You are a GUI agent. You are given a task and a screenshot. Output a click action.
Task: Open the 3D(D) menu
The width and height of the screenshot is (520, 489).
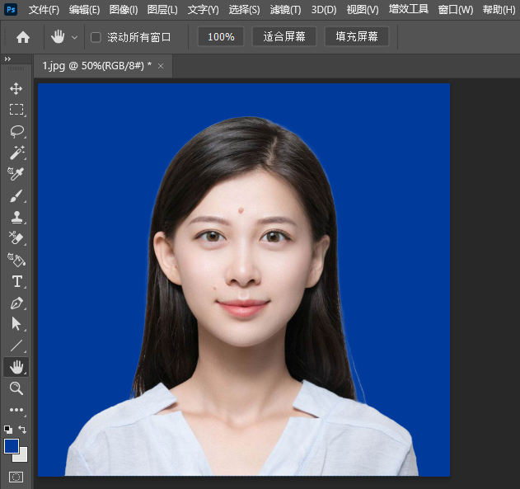pos(324,10)
